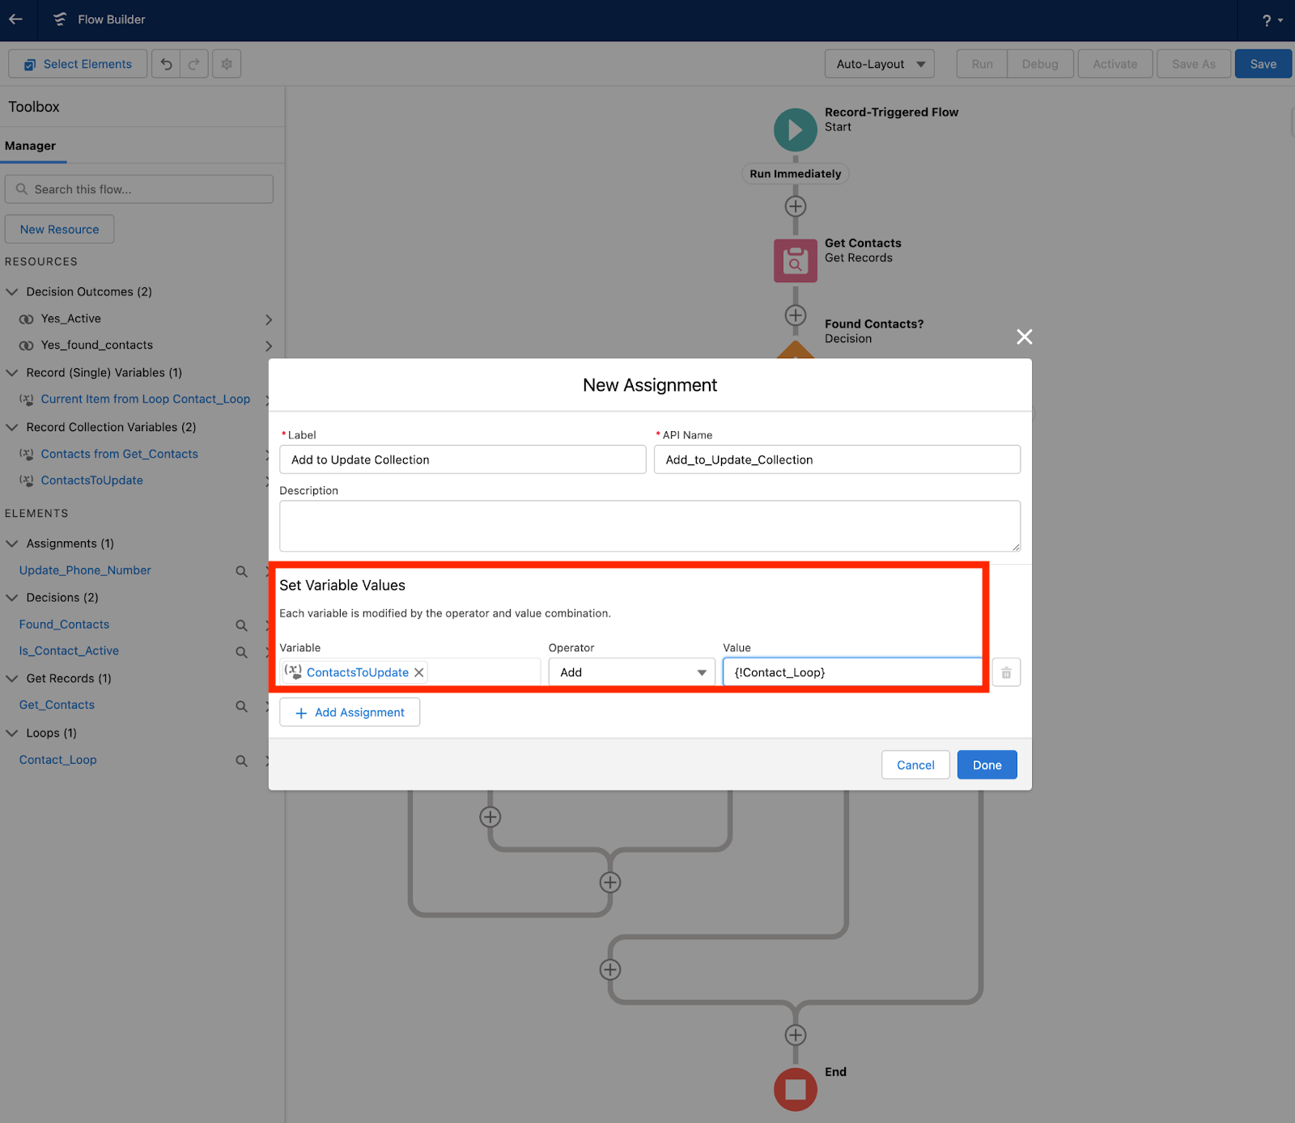Open the Help menu at top right

[x=1269, y=19]
